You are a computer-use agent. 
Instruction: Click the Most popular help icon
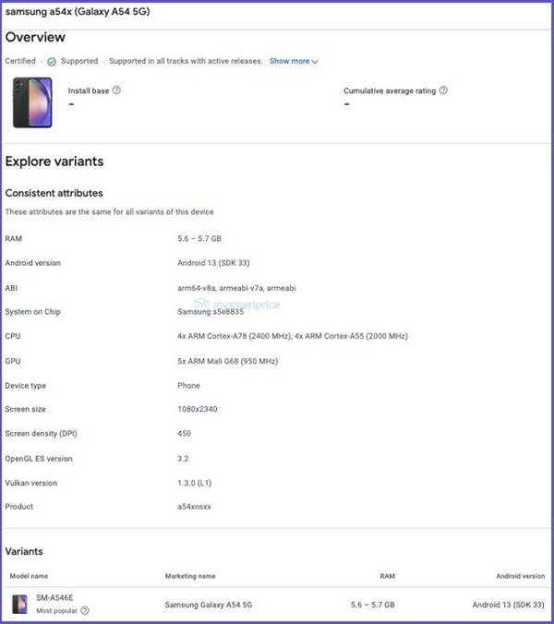click(85, 610)
